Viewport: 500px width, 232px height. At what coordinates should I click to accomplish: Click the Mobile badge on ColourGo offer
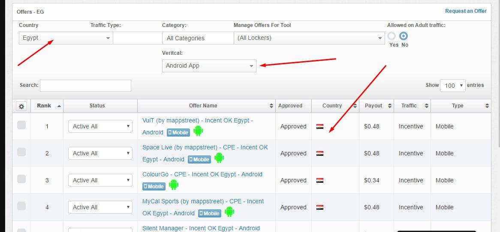154,186
